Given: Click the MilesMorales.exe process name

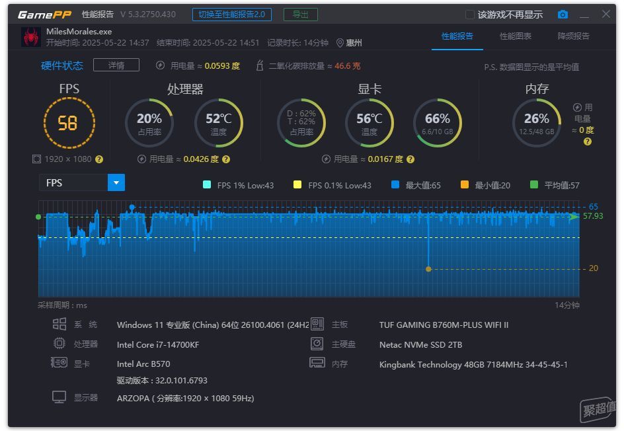Looking at the screenshot, I should click(x=79, y=32).
